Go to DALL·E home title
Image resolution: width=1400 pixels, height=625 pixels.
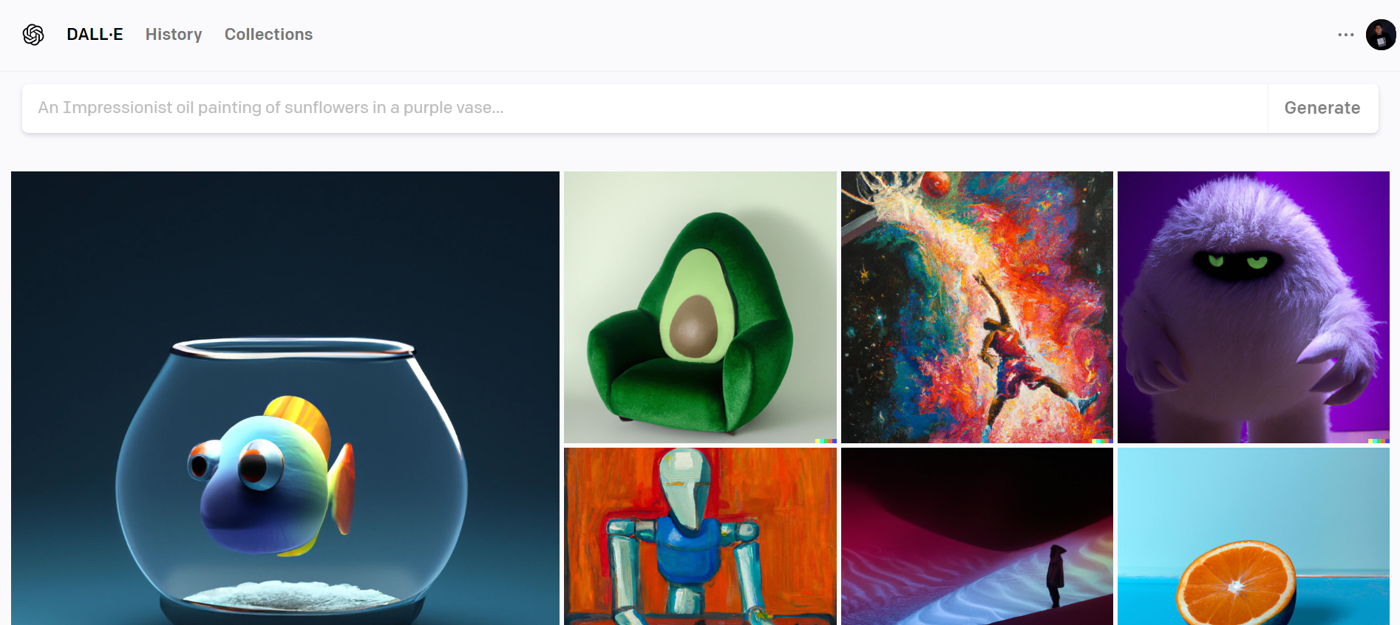point(95,35)
